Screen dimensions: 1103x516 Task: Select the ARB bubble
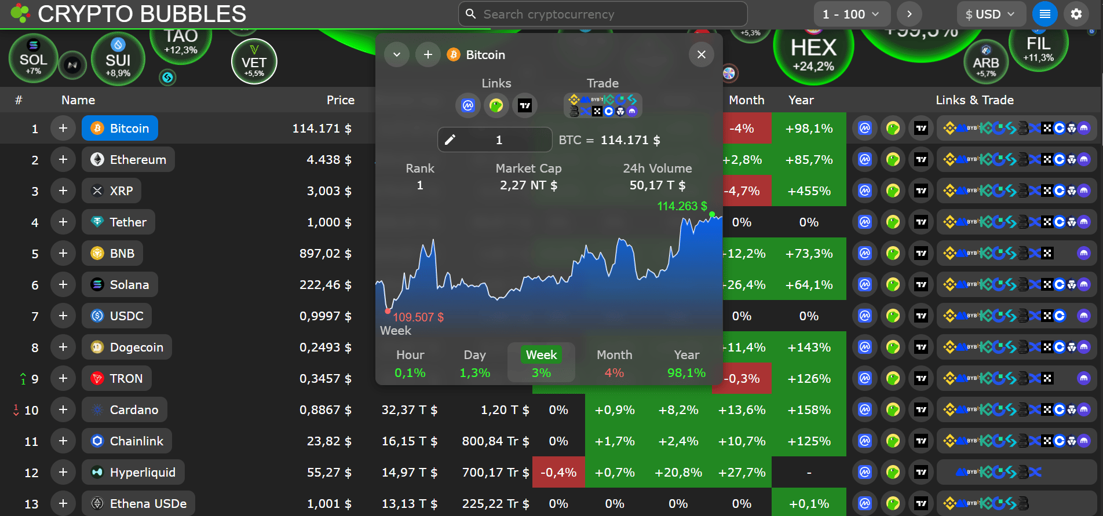986,62
